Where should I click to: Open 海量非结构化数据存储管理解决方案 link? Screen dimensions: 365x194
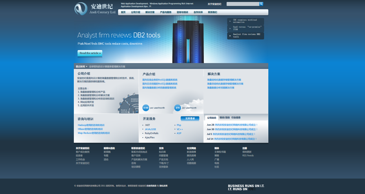click(x=225, y=84)
